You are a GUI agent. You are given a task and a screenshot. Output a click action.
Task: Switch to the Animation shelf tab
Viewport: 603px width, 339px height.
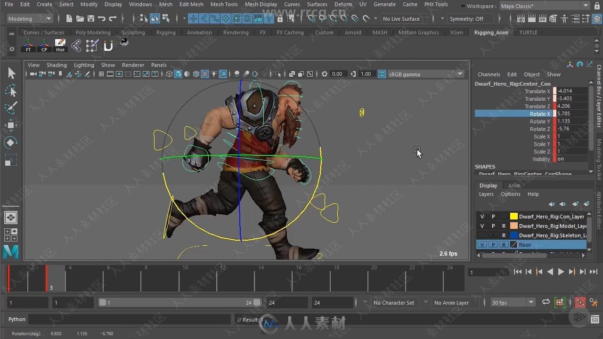point(199,32)
